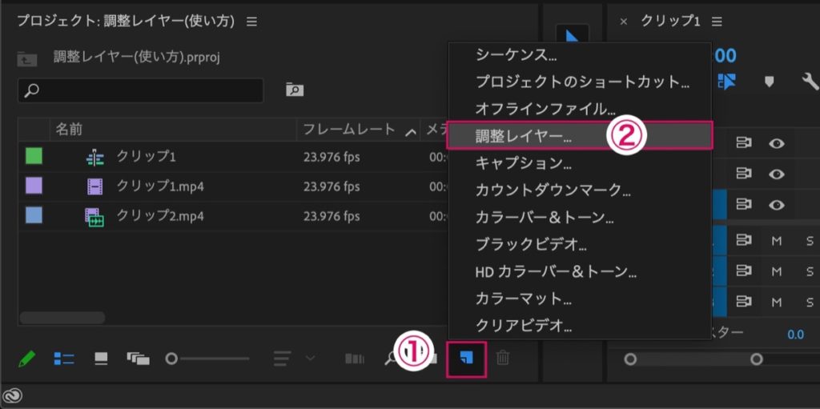
Task: Choose プロジェクトのショートカット... menu entry
Action: [580, 82]
